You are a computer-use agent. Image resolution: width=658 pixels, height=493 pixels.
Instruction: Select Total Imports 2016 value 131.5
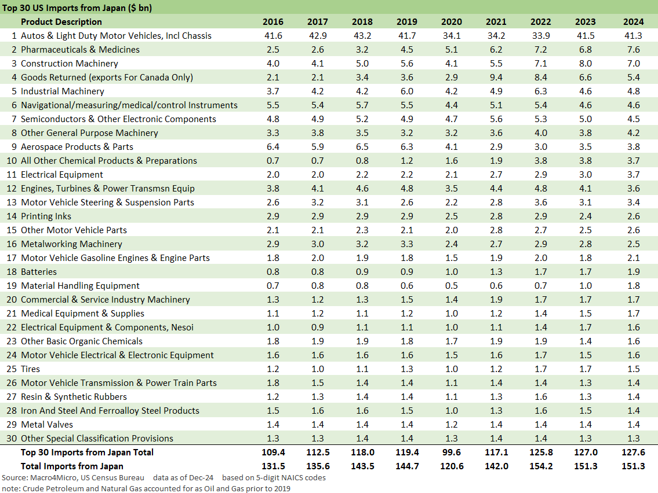273,466
